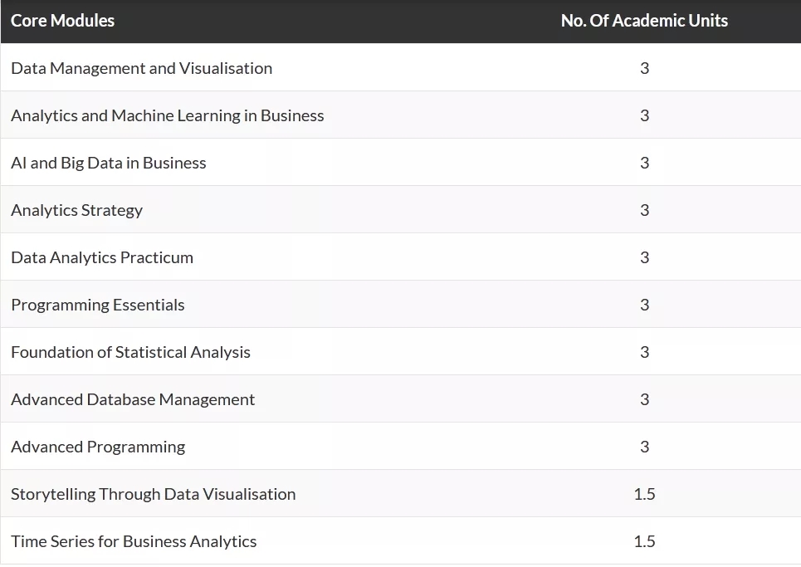Click the No. Of Academic Units header
Viewport: 801px width, 567px height.
point(644,21)
